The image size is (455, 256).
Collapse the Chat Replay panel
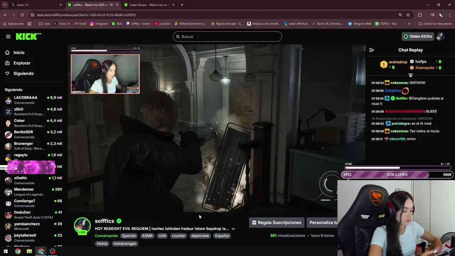pos(371,50)
